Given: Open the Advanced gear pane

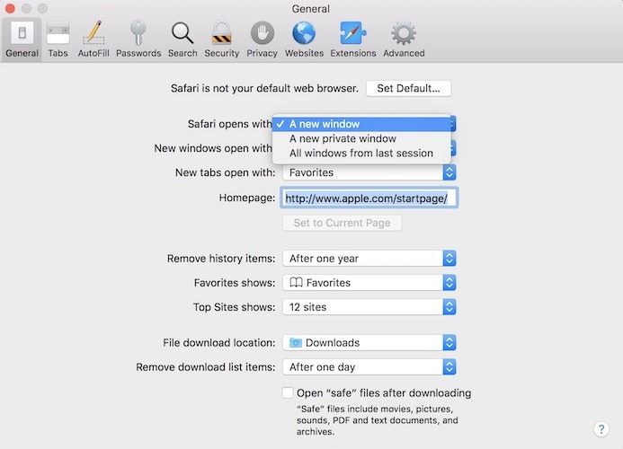Looking at the screenshot, I should (x=404, y=40).
